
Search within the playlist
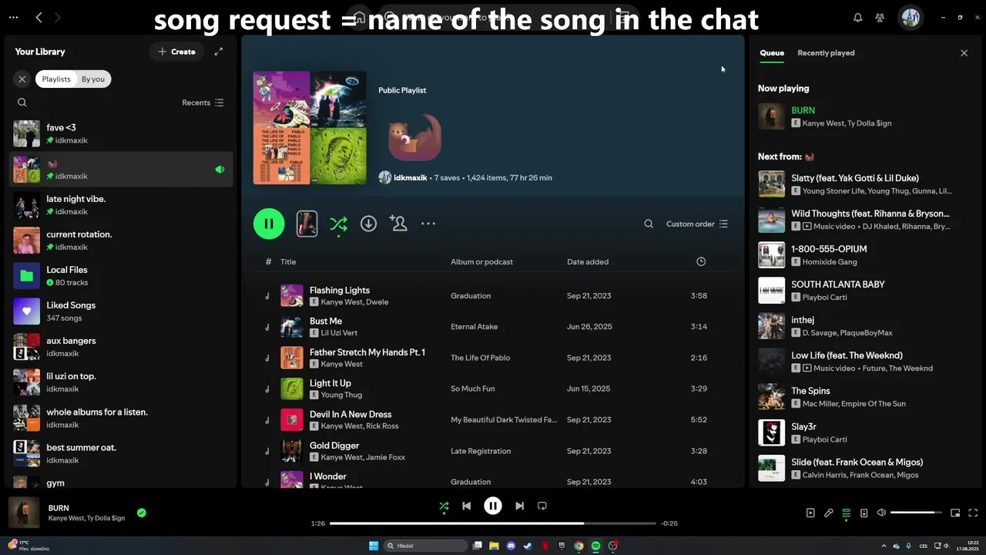click(x=649, y=224)
